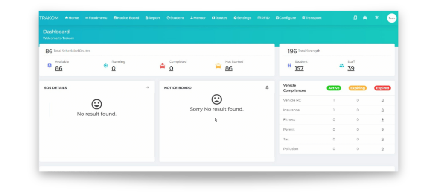Open Student count 157
The height and width of the screenshot is (195, 437).
click(299, 68)
